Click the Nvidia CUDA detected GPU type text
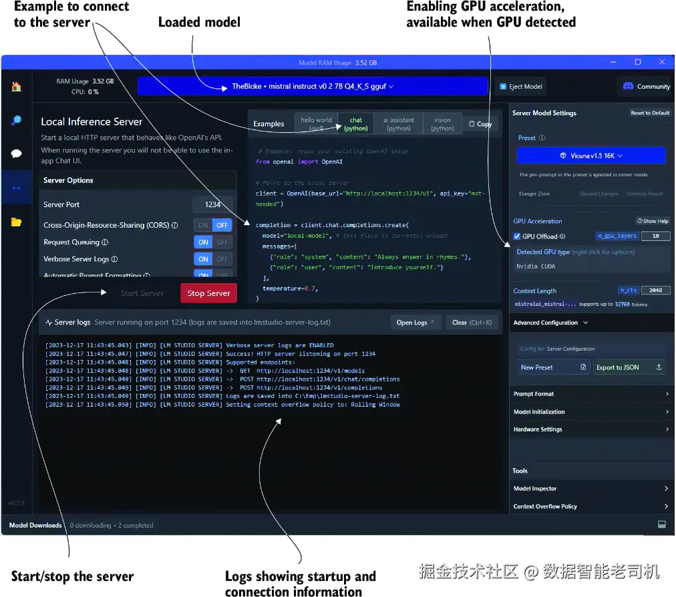 (536, 266)
